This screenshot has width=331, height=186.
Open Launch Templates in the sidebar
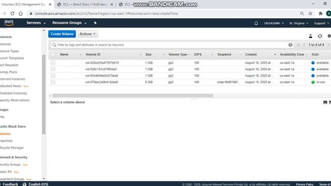[12, 58]
